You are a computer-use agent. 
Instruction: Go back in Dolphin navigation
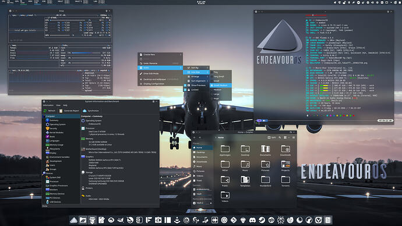(x=195, y=137)
